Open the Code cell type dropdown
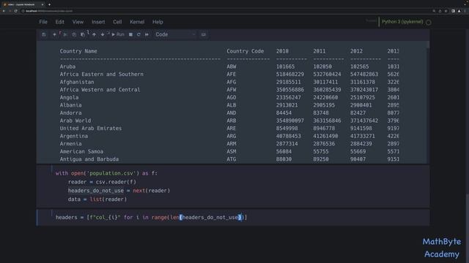 [x=175, y=34]
